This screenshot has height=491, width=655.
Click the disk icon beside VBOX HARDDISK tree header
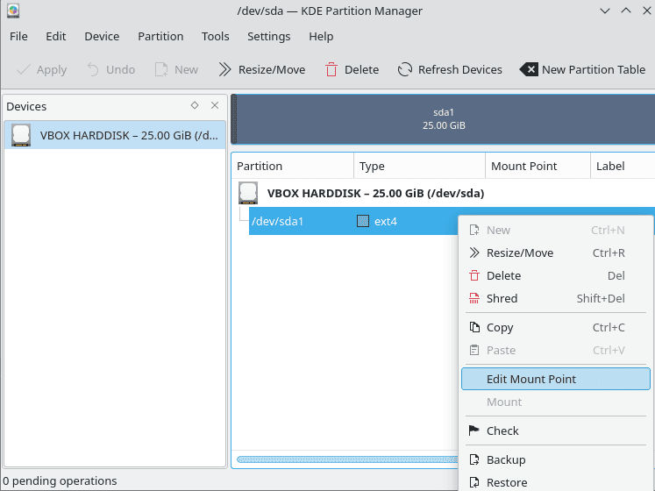pos(248,193)
